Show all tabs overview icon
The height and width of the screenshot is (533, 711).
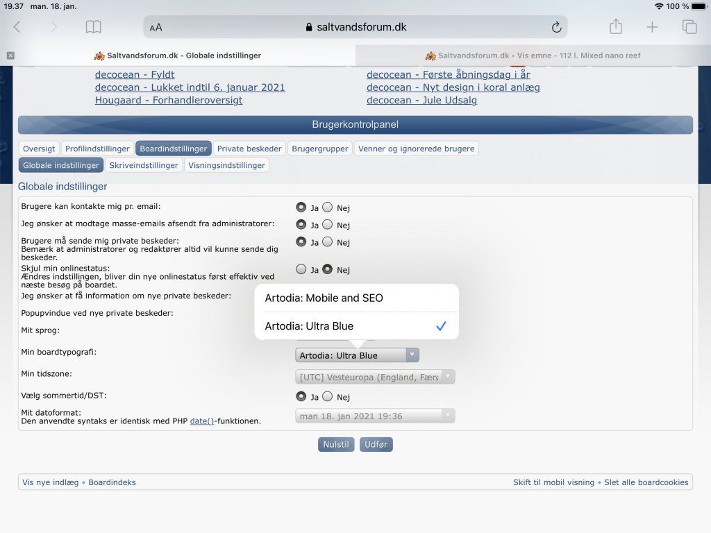tap(689, 27)
